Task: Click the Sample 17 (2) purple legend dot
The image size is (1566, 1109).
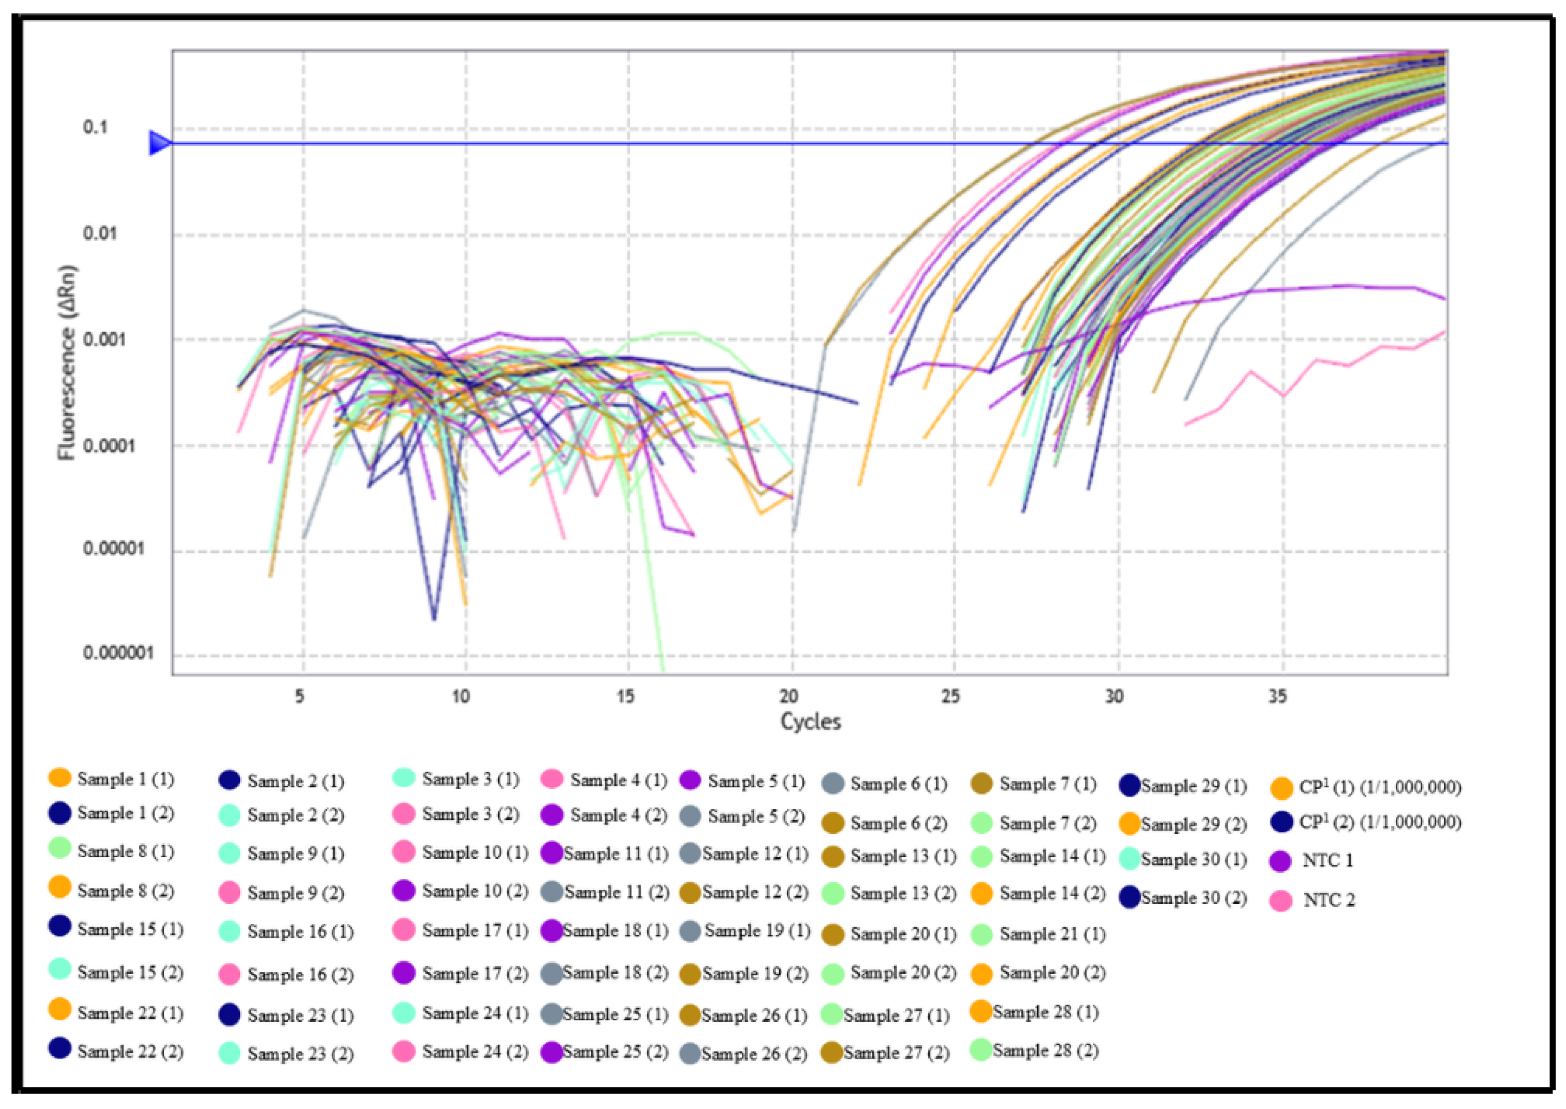Action: (x=404, y=972)
